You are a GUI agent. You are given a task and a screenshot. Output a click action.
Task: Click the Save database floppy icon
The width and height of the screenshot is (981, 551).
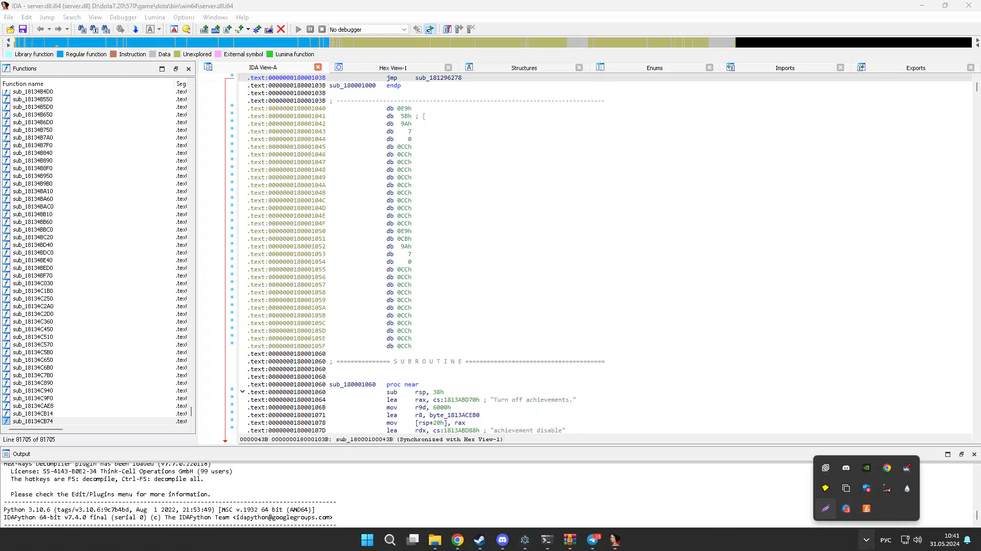[22, 29]
